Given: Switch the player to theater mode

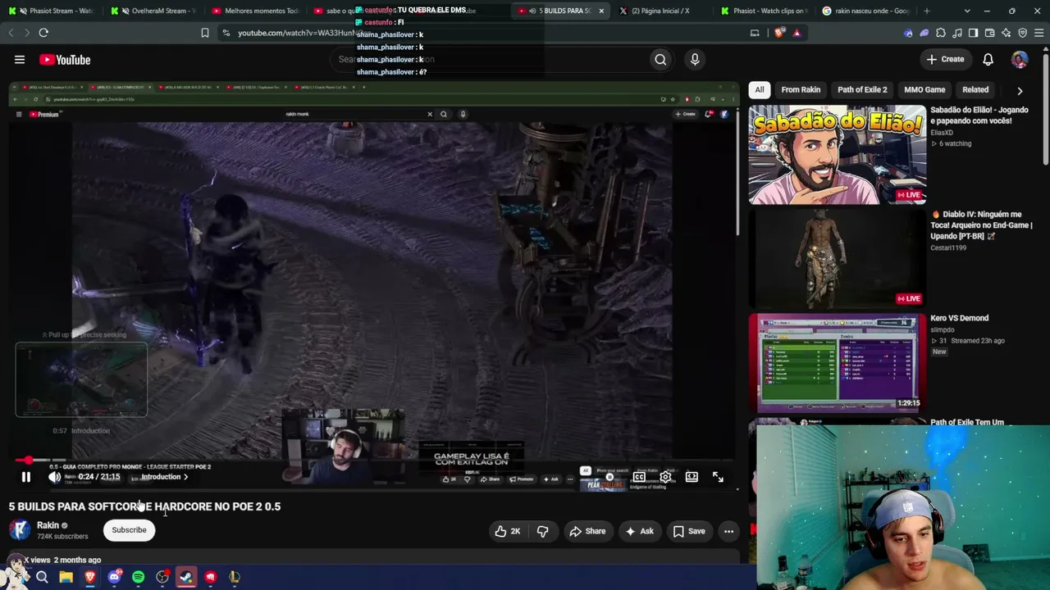Looking at the screenshot, I should (692, 477).
